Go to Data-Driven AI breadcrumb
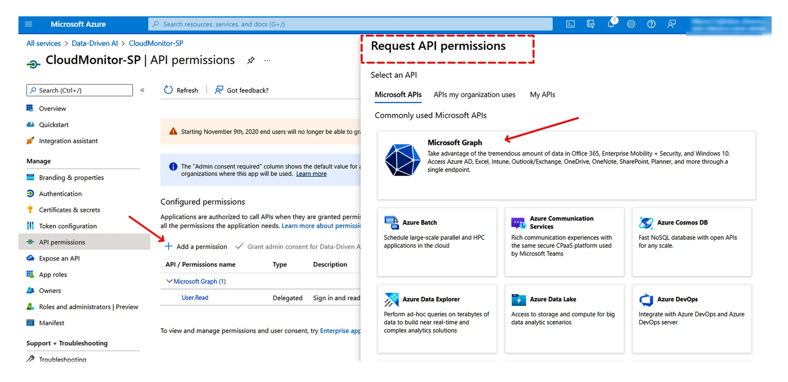788x382 pixels. 95,43
